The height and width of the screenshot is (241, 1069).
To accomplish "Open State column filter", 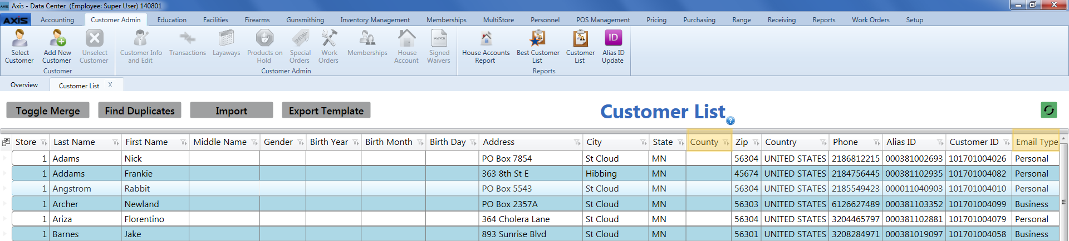I will tap(680, 143).
